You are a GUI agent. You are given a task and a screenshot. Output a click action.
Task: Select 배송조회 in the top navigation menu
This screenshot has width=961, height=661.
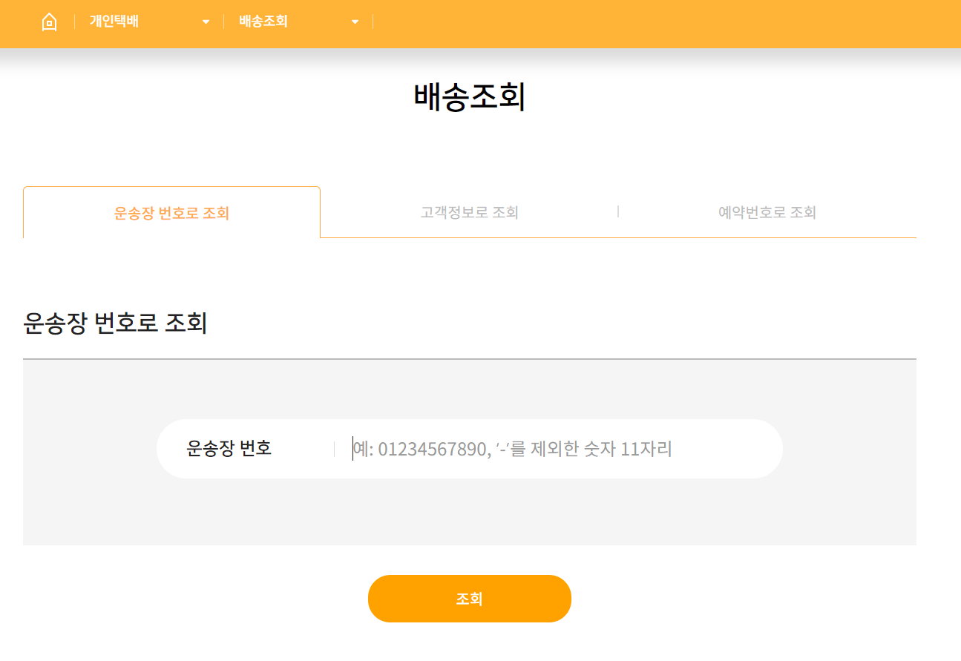pyautogui.click(x=263, y=21)
